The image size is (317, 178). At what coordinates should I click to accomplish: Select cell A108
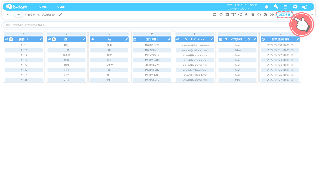[x=24, y=80]
